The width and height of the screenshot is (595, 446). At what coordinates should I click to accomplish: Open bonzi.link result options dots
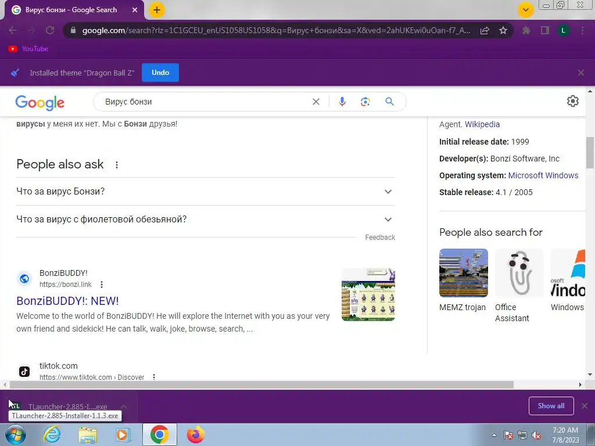(101, 285)
